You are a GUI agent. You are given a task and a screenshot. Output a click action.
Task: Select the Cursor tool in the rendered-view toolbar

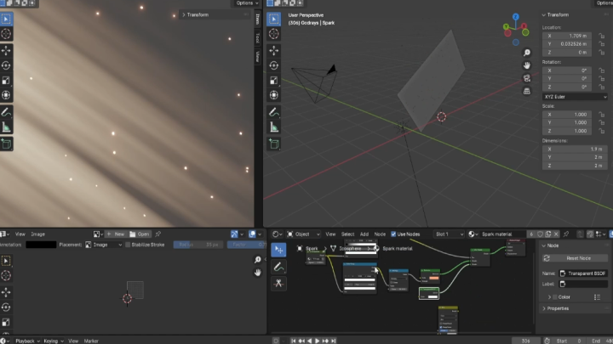6,34
